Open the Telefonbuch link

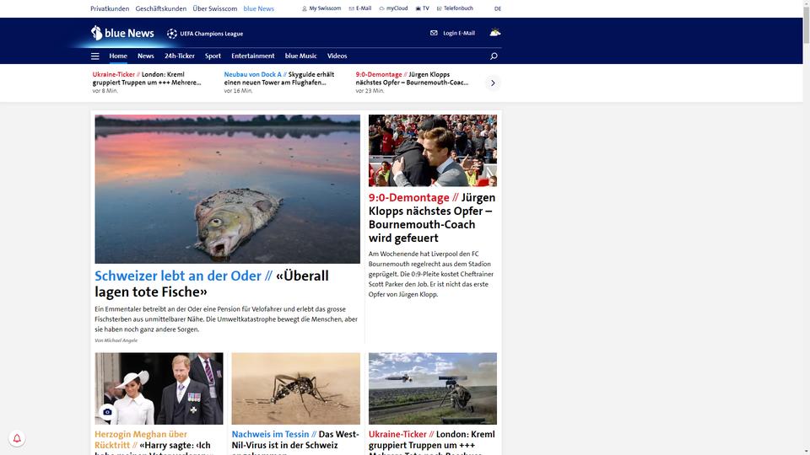click(455, 8)
